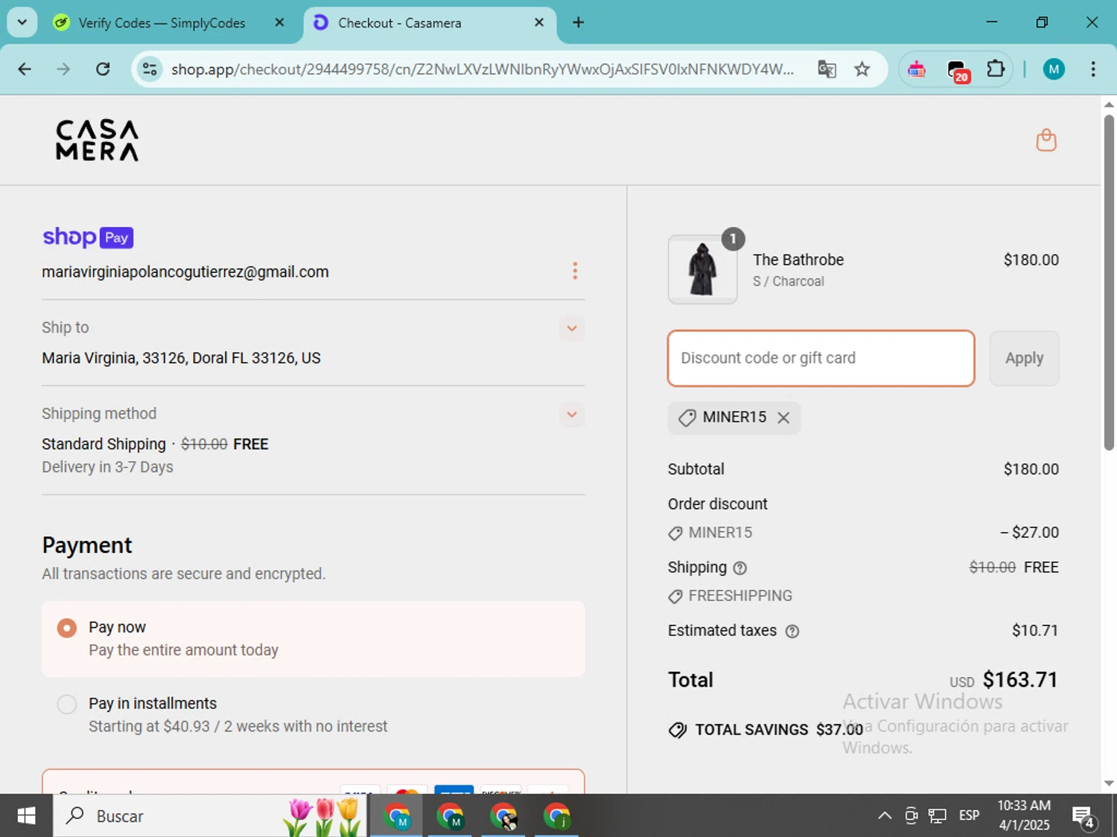Click the Apply discount button

coord(1024,359)
